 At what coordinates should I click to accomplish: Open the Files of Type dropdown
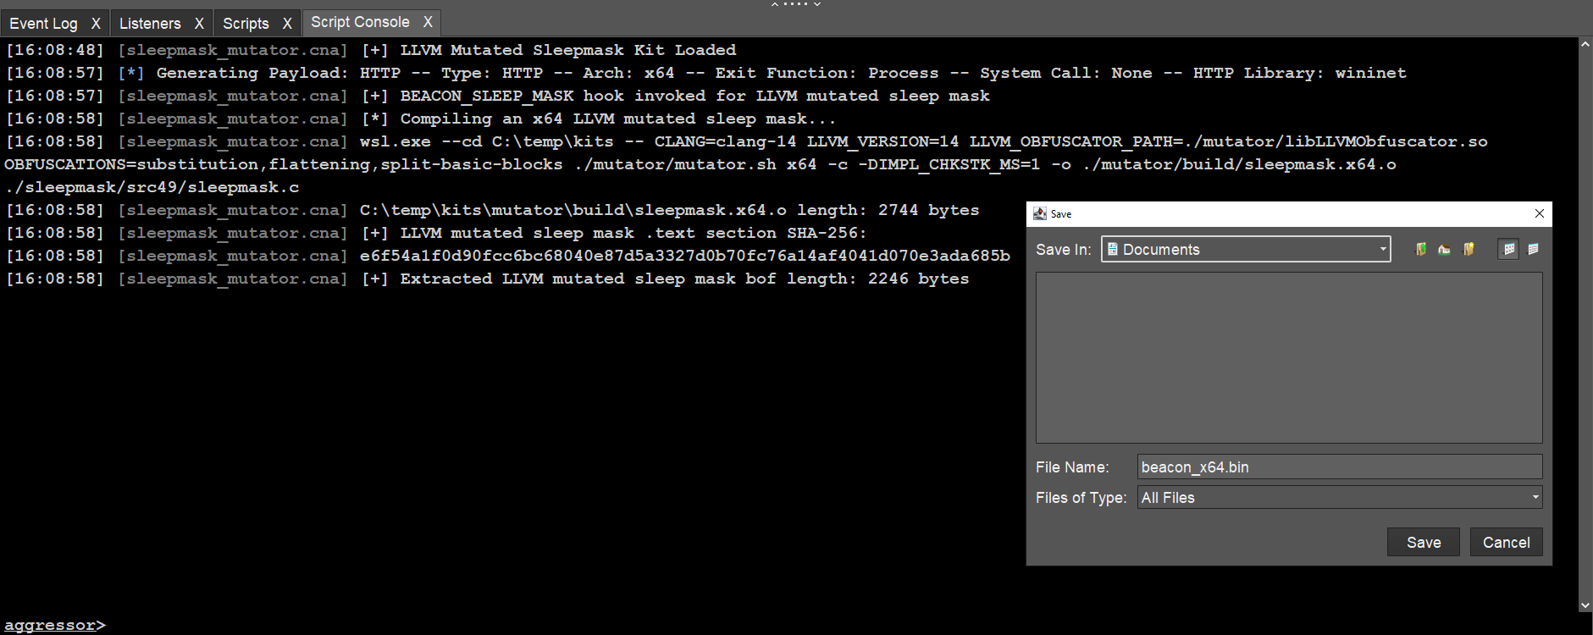1535,497
